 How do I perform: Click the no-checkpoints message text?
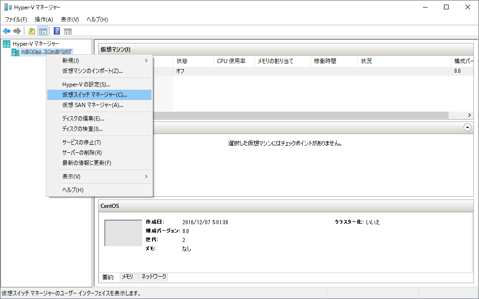(285, 143)
